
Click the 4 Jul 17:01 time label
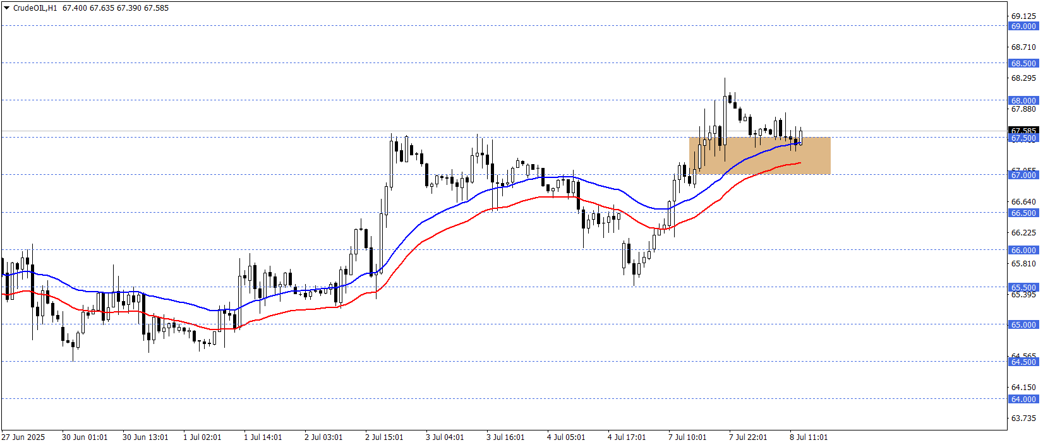627,437
